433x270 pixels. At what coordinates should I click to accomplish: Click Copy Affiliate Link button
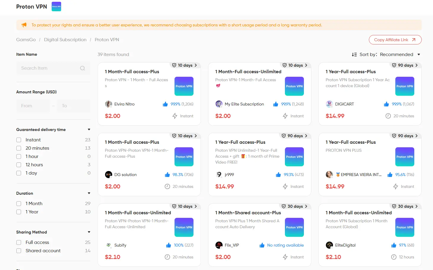click(x=395, y=40)
